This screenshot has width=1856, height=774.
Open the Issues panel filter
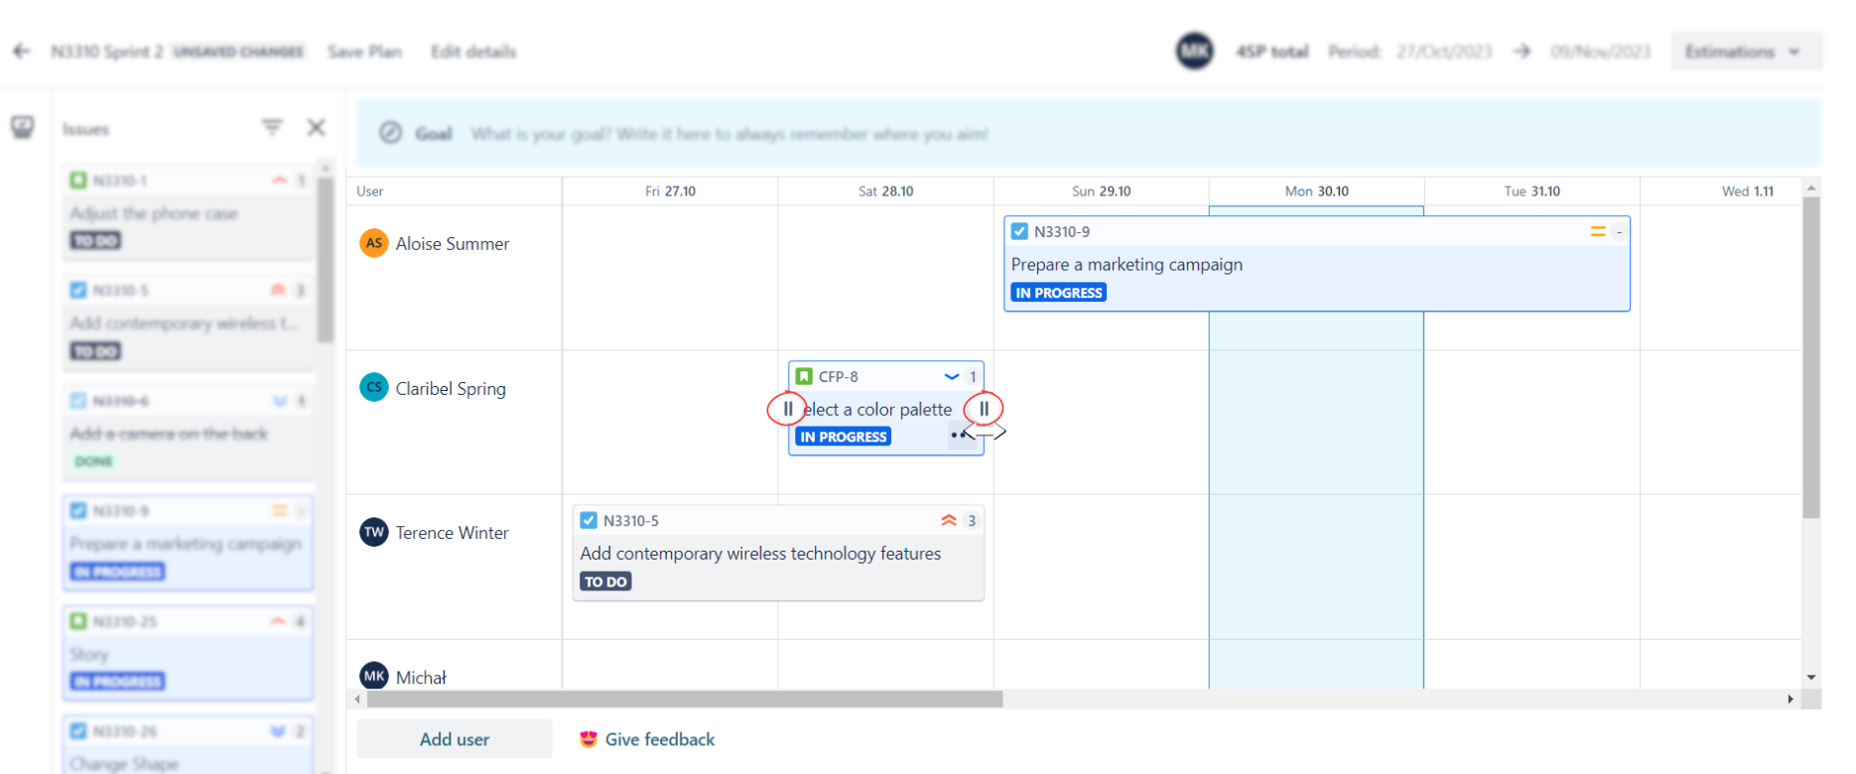[x=272, y=127]
